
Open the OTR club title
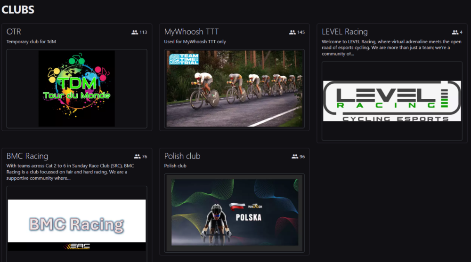point(14,32)
